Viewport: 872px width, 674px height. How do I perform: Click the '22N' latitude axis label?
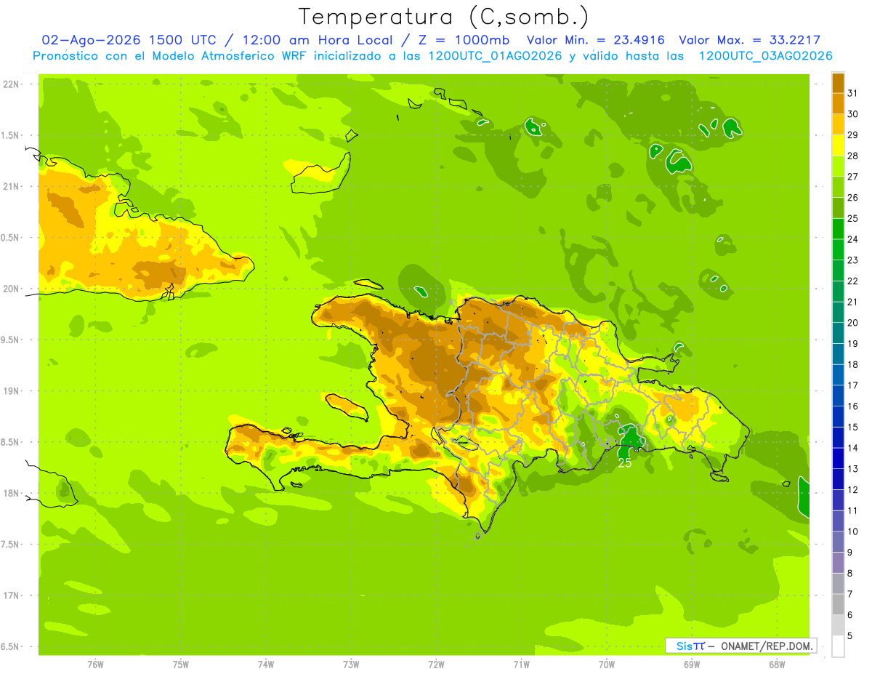point(11,84)
